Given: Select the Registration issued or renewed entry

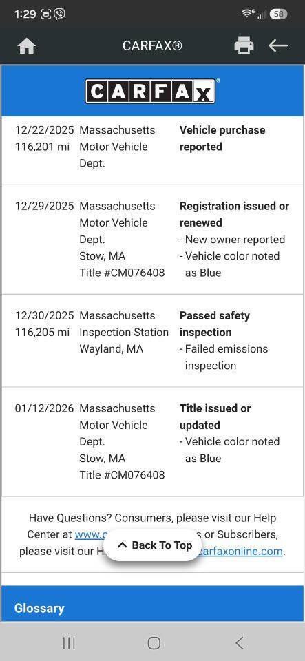Looking at the screenshot, I should (152, 240).
